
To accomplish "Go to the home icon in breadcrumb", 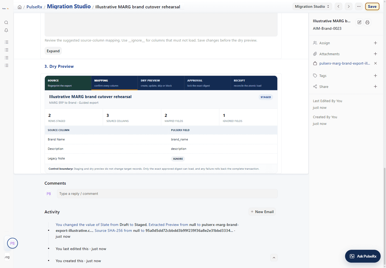I will [x=20, y=7].
